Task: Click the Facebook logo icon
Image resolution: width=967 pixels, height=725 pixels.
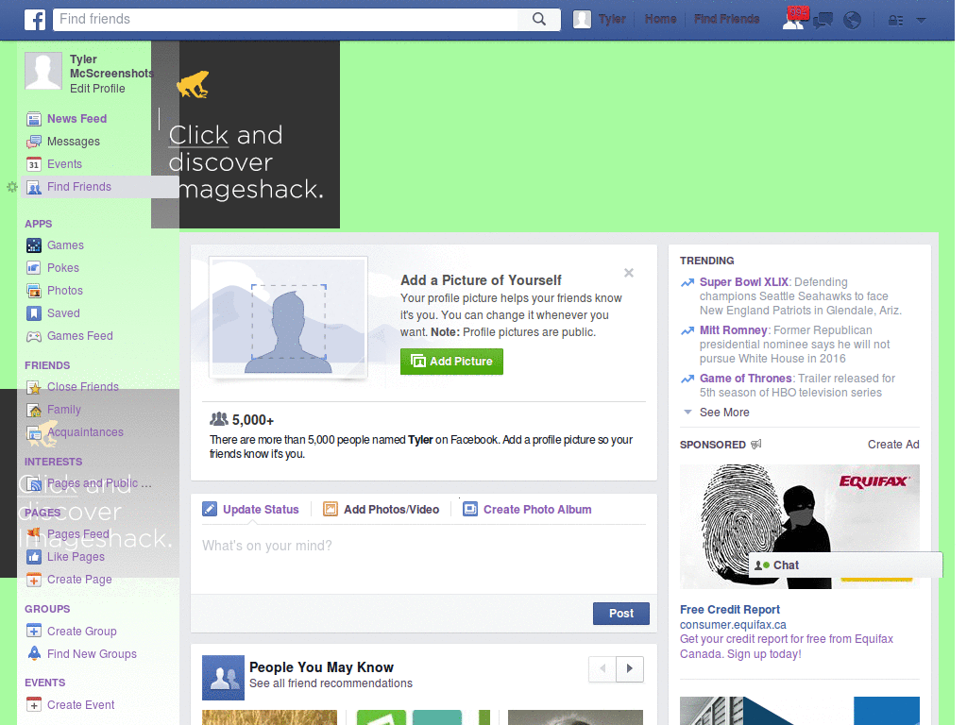Action: [x=35, y=20]
